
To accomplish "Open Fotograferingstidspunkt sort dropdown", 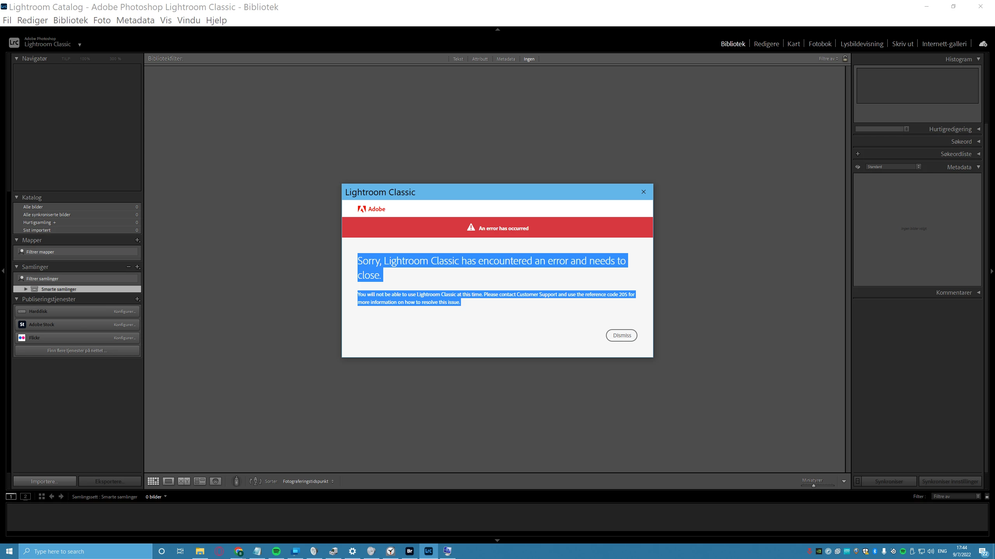I will (308, 481).
